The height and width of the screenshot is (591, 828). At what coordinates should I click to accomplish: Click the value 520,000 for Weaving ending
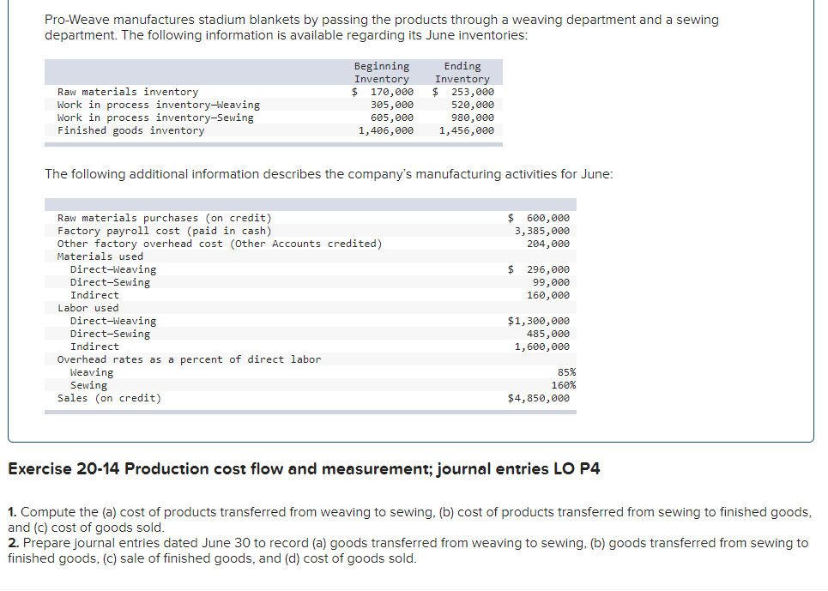(x=473, y=105)
